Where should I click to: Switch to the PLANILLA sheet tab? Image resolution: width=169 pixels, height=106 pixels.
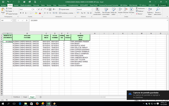[x=17, y=97]
